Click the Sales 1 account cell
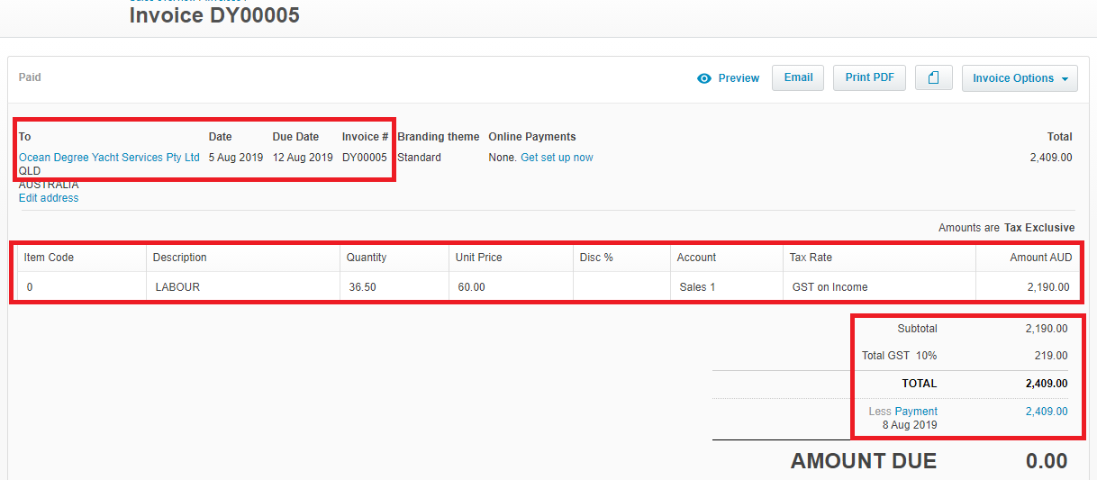 point(727,287)
